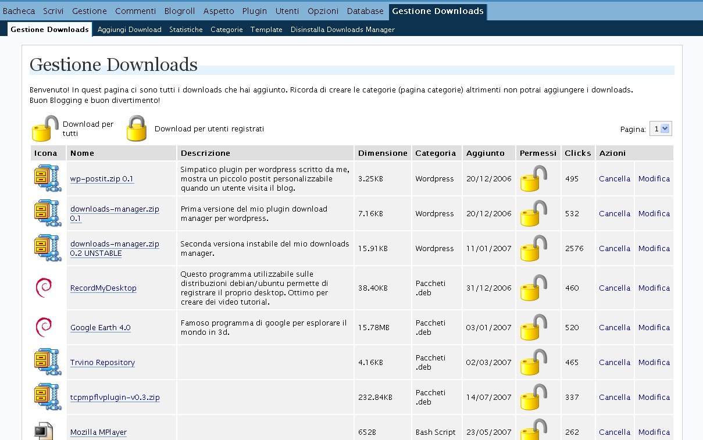
Task: Click Modifica for downloads-manager.zip 0.2 UNSTABLE
Action: tap(654, 249)
